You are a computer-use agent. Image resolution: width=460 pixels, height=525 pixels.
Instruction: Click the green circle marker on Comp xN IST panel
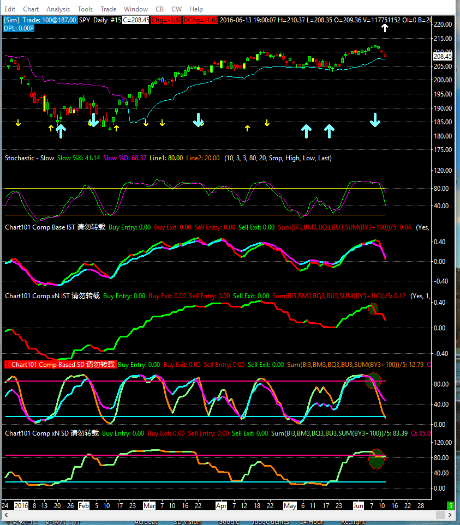tap(373, 309)
